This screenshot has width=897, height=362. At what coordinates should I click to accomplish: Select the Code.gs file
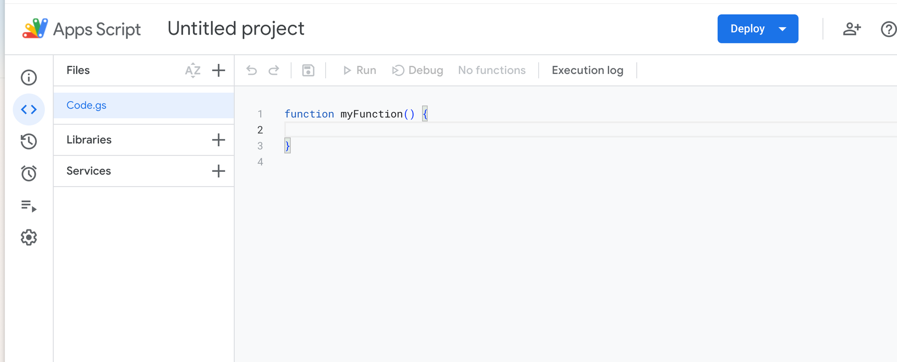point(87,105)
